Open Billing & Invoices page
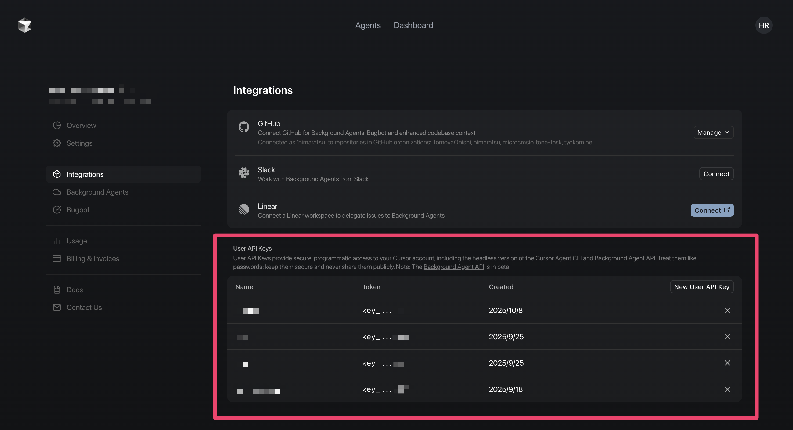The height and width of the screenshot is (430, 793). point(93,259)
